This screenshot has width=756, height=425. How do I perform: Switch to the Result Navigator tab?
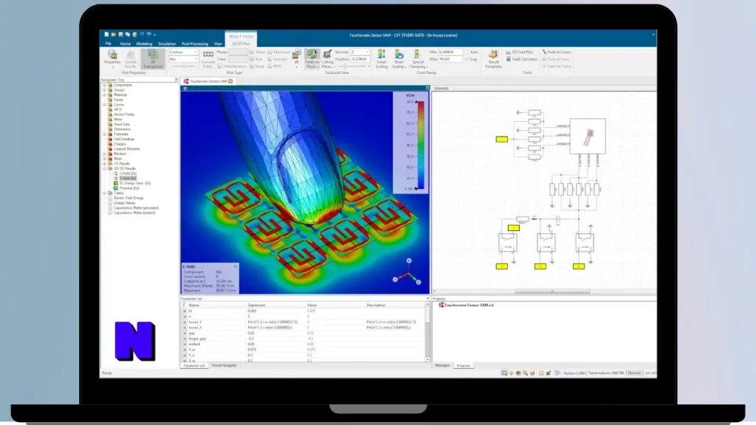click(x=224, y=365)
